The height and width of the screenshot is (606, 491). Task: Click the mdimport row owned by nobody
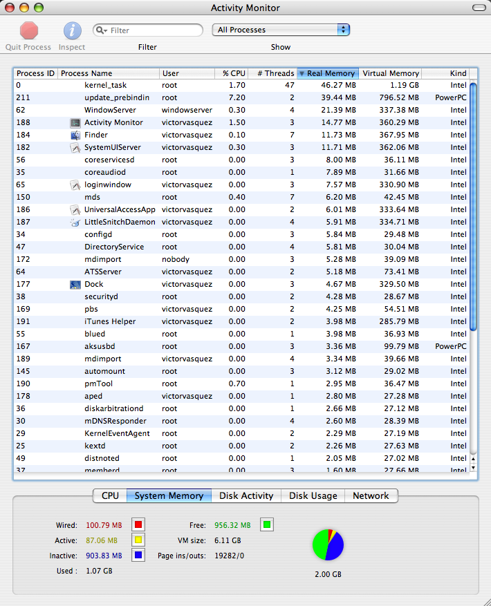241,259
